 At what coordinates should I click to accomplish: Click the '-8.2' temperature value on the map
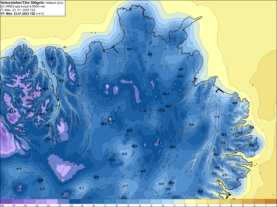(216, 154)
